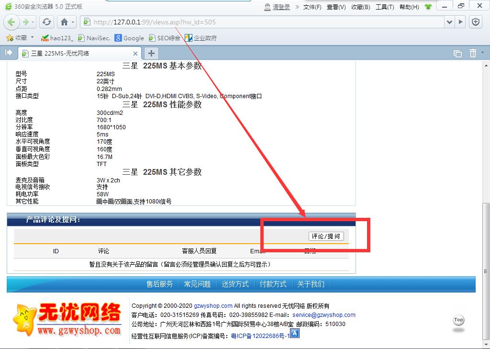
Task: Open the 查看(V) menu
Action: coord(336,7)
